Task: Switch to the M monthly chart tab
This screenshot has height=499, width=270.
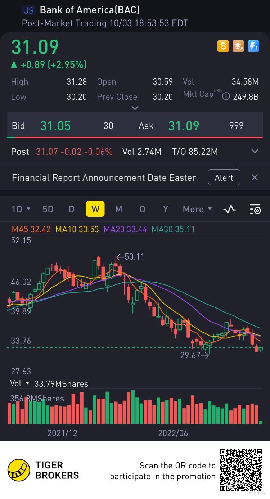Action: point(118,209)
